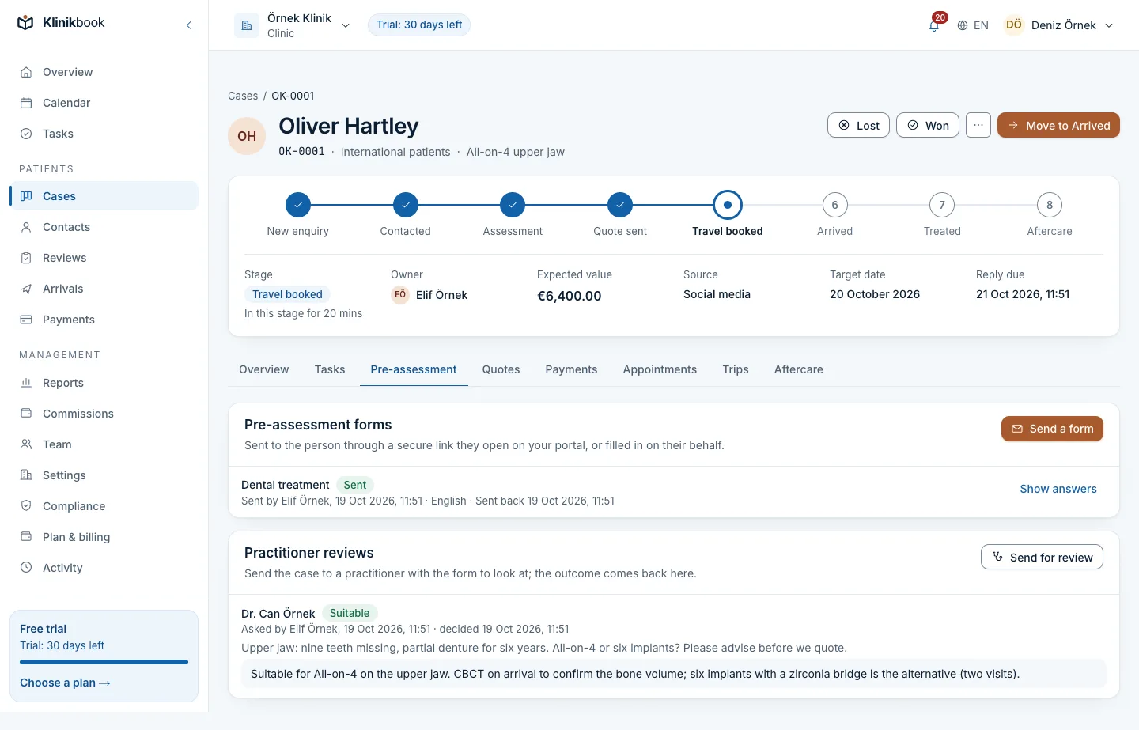The width and height of the screenshot is (1139, 730).
Task: Open the Trips tab
Action: pyautogui.click(x=736, y=369)
